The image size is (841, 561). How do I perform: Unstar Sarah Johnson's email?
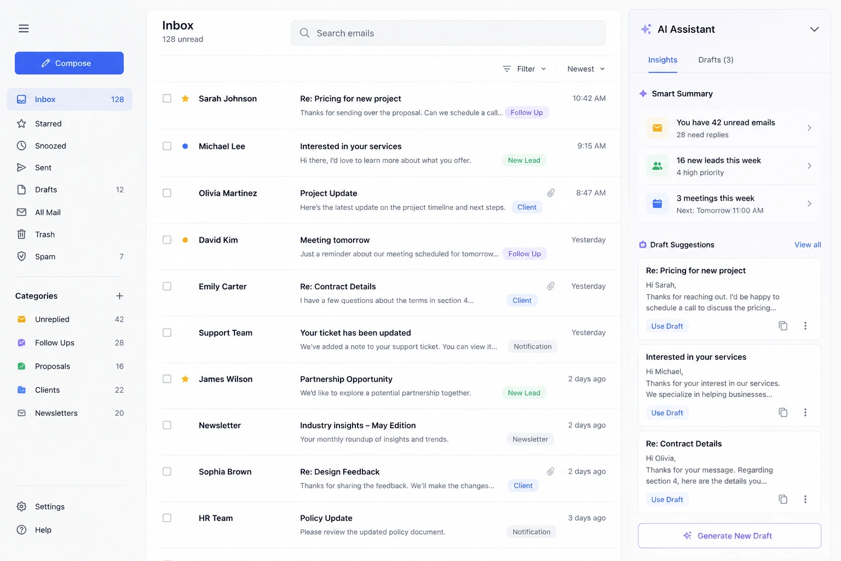(x=185, y=99)
